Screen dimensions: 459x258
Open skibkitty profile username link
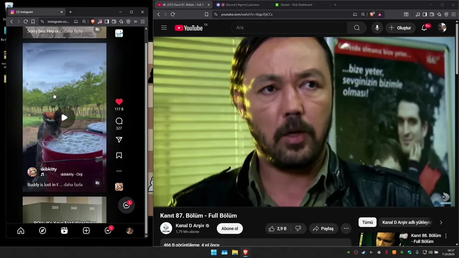[x=48, y=169]
